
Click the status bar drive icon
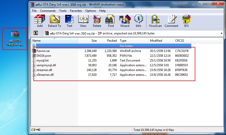pos(33,130)
